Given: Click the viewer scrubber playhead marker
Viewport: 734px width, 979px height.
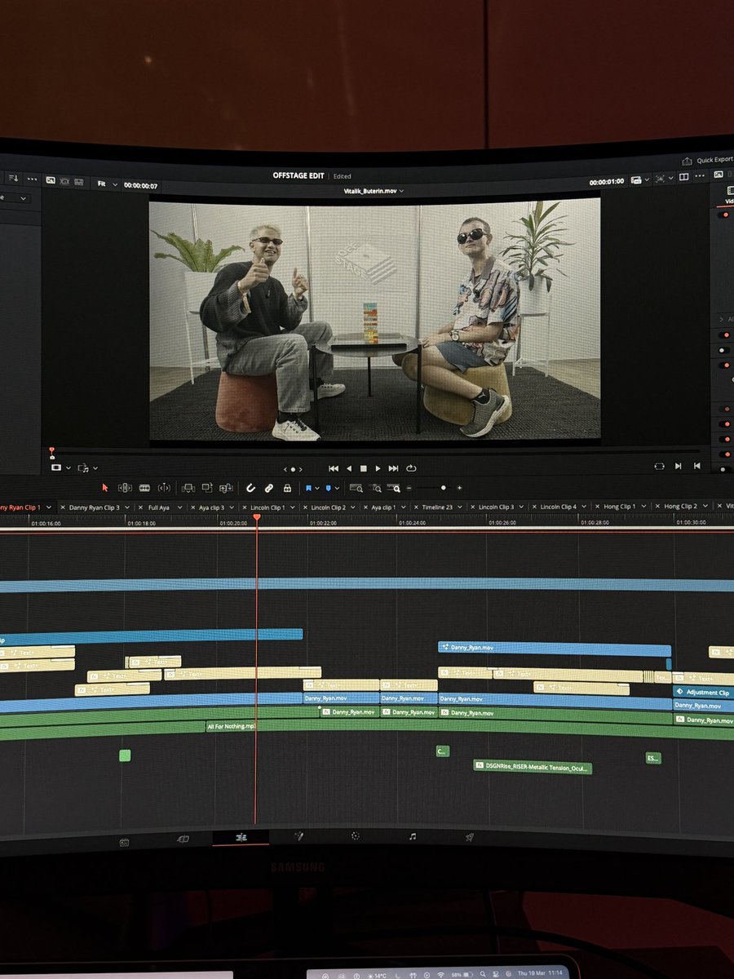Looking at the screenshot, I should [51, 451].
